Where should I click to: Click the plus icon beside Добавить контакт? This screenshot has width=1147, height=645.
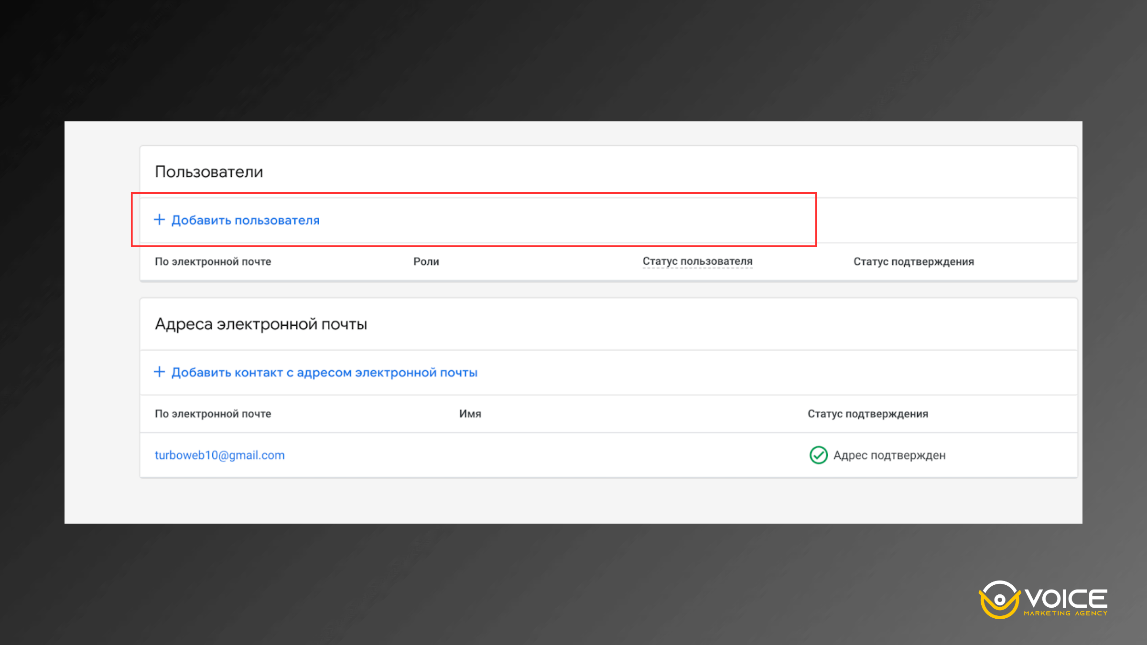coord(159,372)
